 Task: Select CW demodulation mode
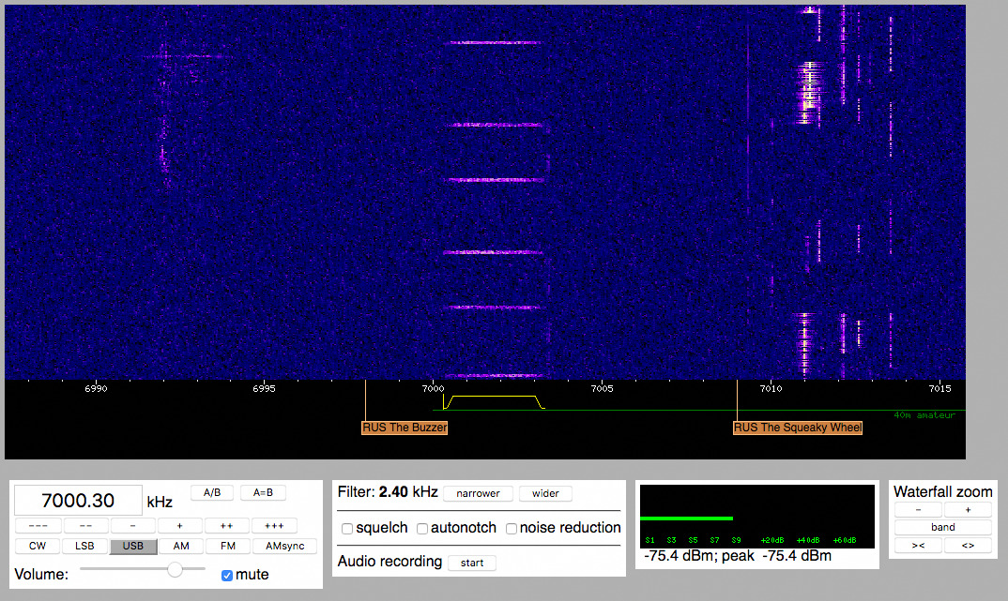(x=38, y=546)
